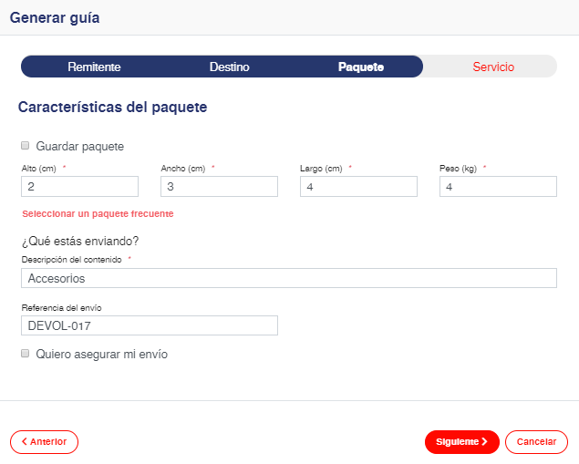Image resolution: width=579 pixels, height=464 pixels.
Task: Click the Descripción del contenido field
Action: [x=288, y=278]
